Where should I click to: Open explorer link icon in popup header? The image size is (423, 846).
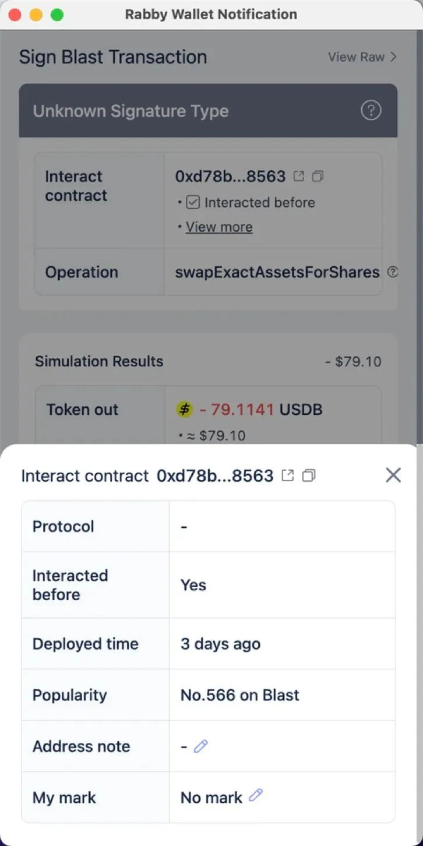click(288, 475)
